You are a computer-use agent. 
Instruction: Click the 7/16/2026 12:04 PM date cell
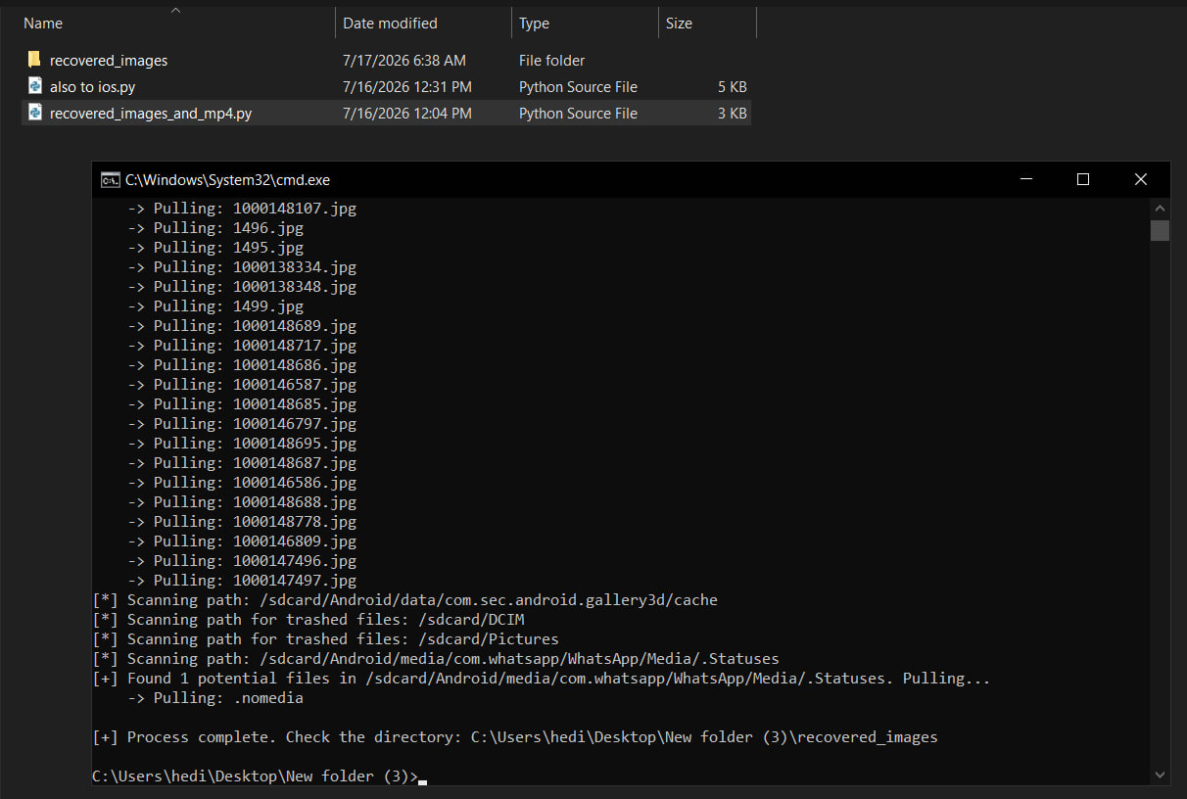click(x=407, y=114)
